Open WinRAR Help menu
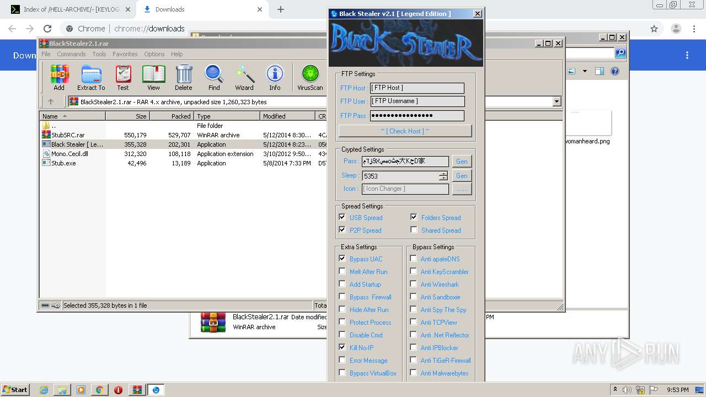 click(x=176, y=54)
